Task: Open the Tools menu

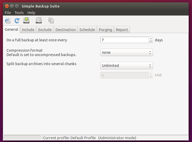Action: click(x=19, y=13)
